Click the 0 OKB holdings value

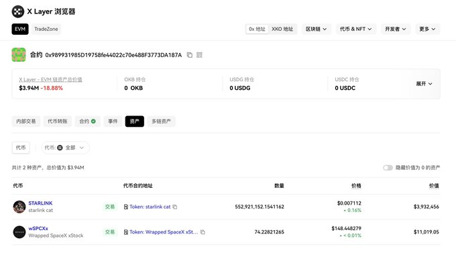(x=133, y=88)
